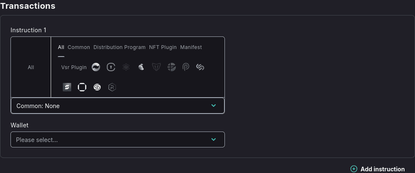Screen dimensions: 415x173
Task: Click the keyhole circle program icon
Action: [111, 67]
